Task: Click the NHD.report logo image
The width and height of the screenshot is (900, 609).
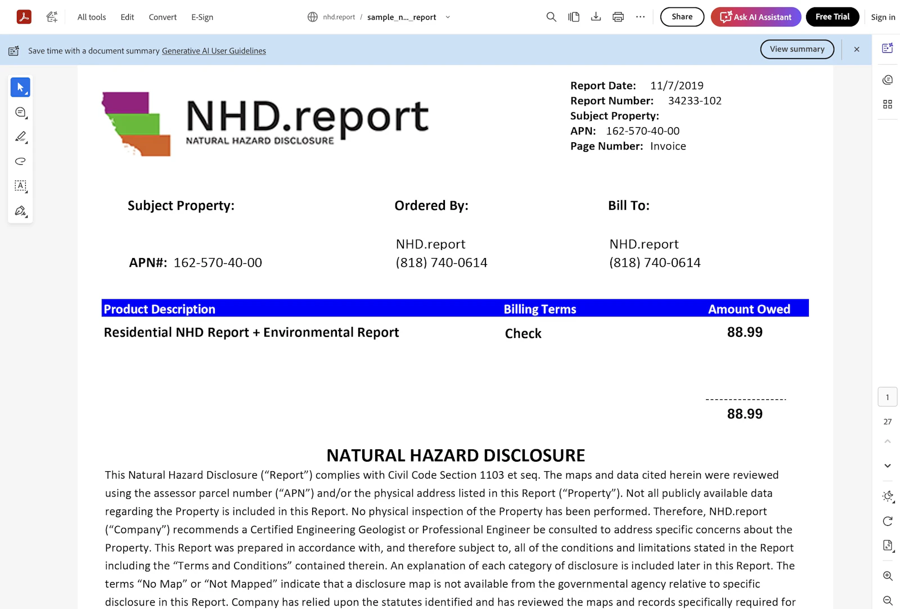Action: click(264, 123)
